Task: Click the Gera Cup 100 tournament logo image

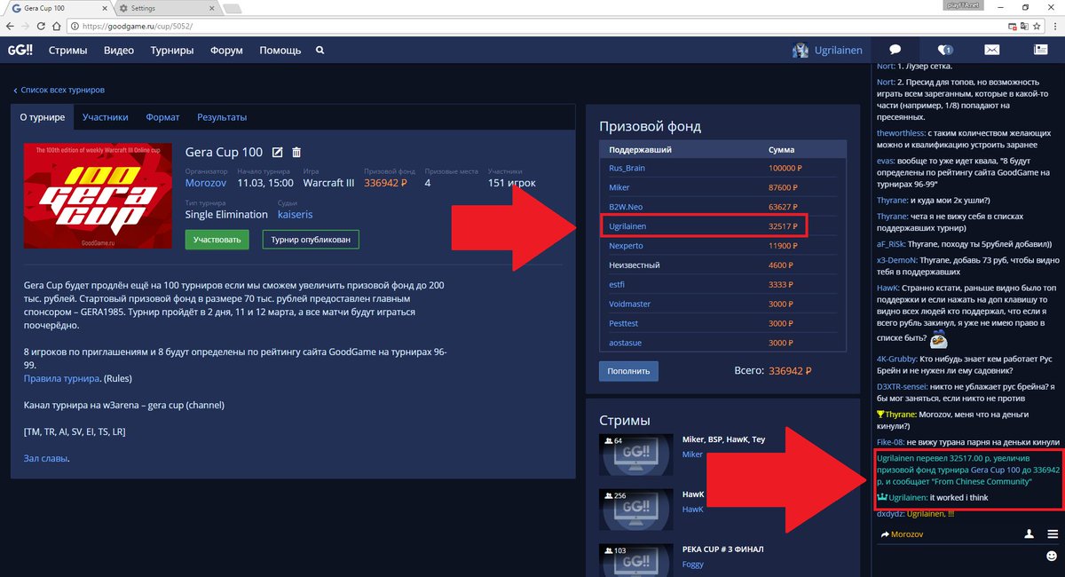Action: 98,195
